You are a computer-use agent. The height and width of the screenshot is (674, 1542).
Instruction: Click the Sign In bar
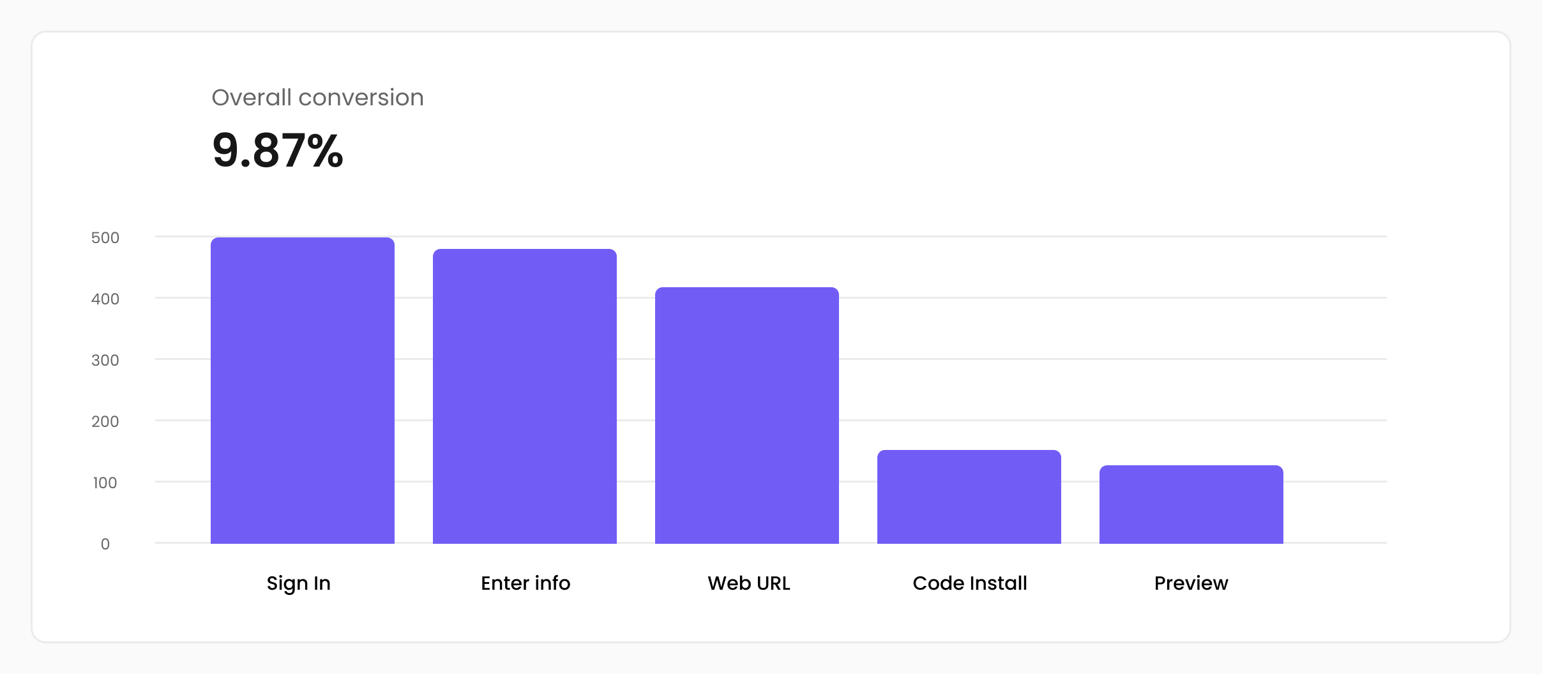[302, 391]
